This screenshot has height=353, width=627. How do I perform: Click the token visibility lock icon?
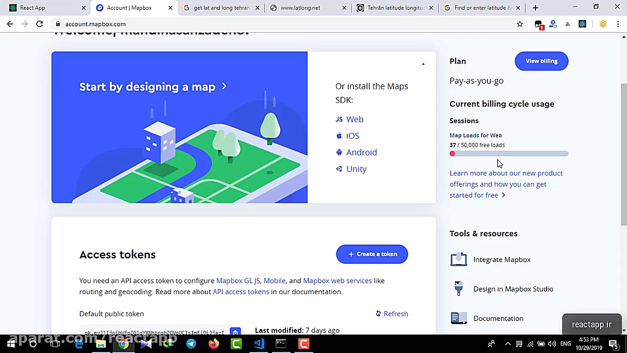235,332
